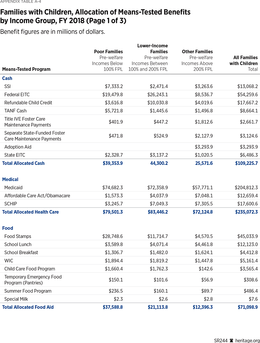Click the Heritage bell logo icon

232,340
